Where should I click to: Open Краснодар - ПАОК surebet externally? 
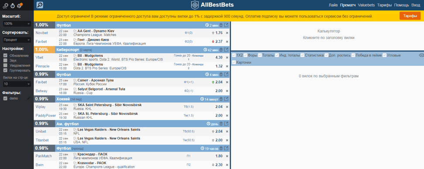coord(226,148)
